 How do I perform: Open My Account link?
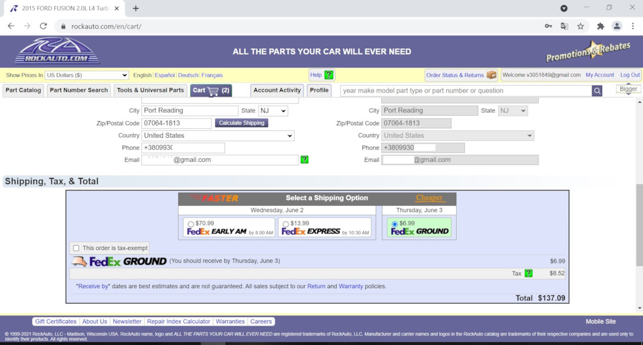599,75
